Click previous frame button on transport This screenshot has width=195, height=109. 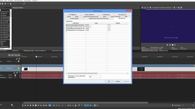(x=44, y=105)
